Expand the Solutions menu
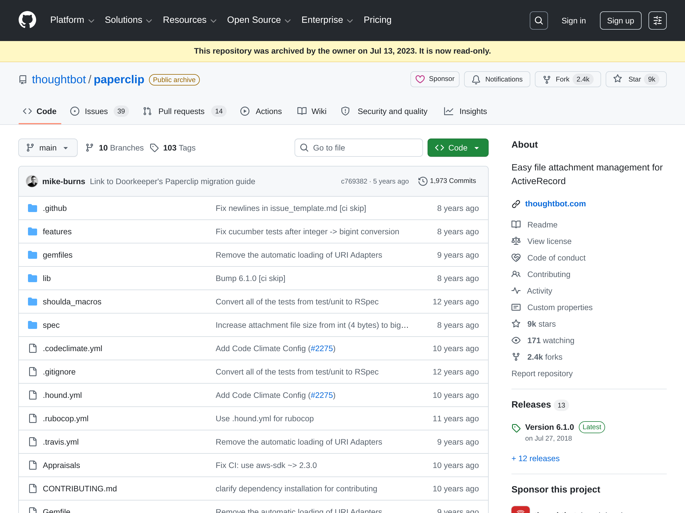 coord(128,20)
